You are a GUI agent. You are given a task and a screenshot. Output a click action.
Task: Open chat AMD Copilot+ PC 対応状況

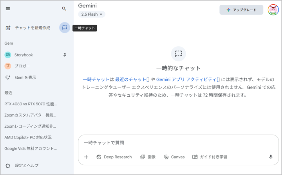pyautogui.click(x=28, y=137)
